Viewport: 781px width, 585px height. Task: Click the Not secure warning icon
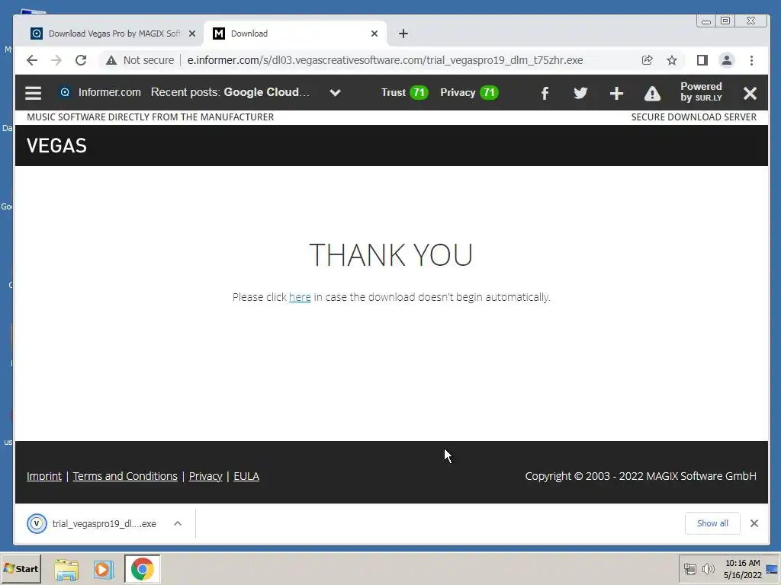111,60
